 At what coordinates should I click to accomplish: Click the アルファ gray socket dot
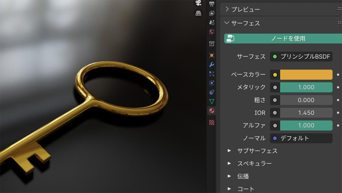(x=275, y=125)
